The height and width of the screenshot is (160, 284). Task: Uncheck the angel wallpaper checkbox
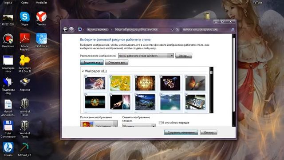[86, 76]
